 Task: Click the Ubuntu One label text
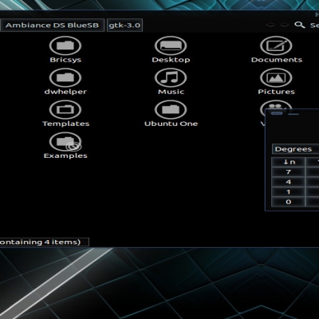[171, 124]
